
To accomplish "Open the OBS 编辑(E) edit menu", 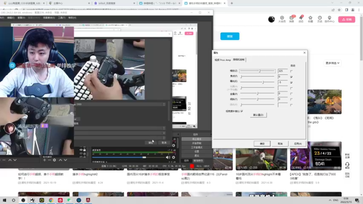I will pos(10,18).
